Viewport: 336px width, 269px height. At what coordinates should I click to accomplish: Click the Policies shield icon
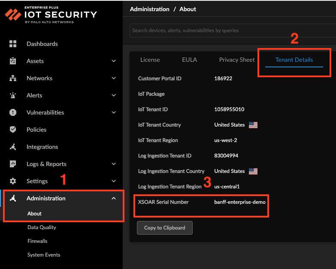(13, 130)
